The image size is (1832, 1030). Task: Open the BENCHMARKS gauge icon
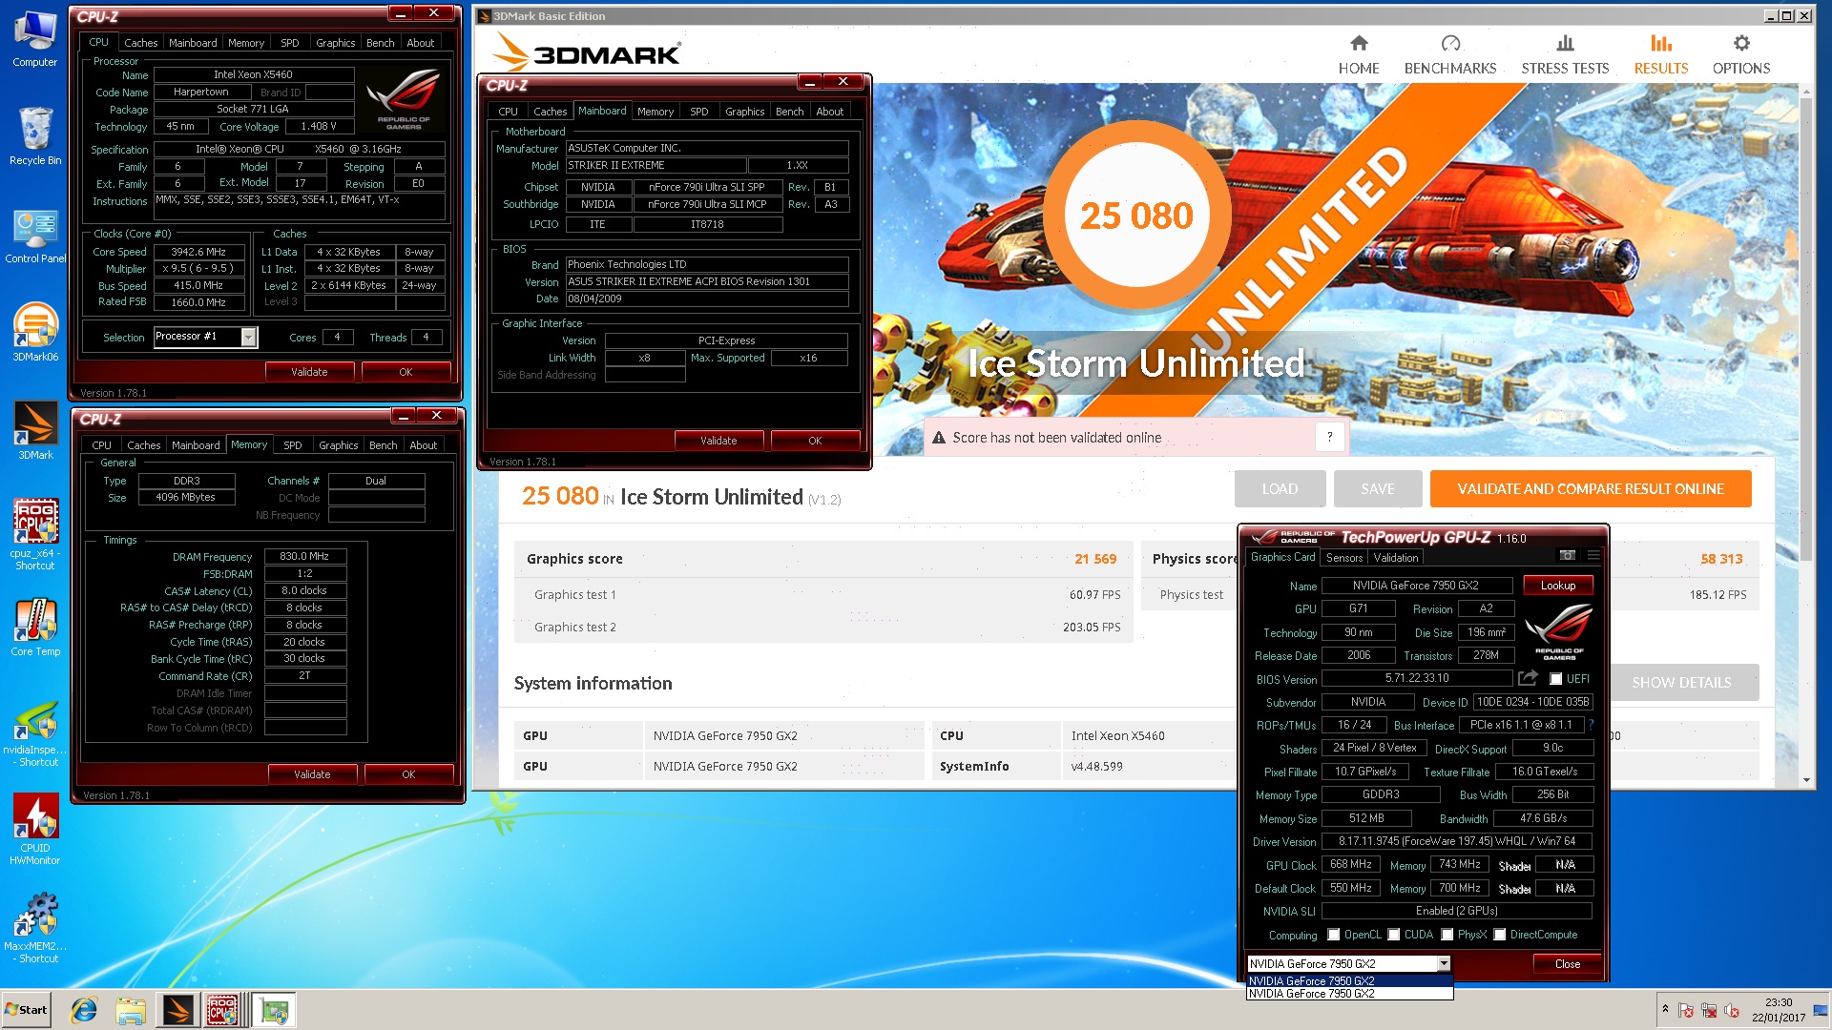1450,44
